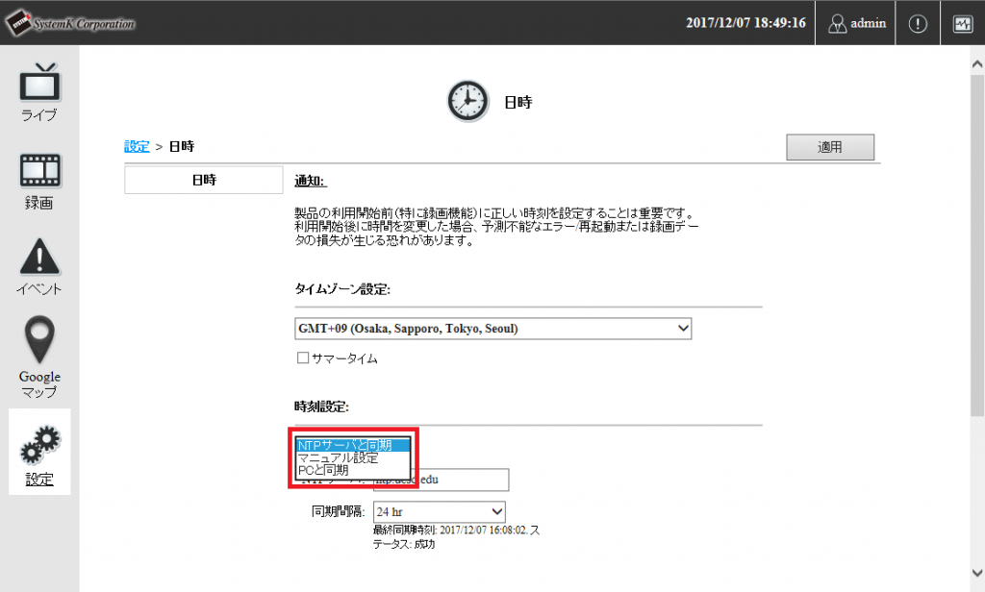Open the system monitor icon in header
The image size is (985, 592).
point(962,24)
